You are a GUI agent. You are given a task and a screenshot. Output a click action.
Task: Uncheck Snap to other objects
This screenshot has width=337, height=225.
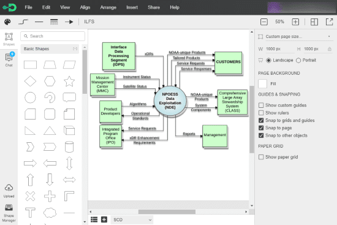(x=261, y=135)
